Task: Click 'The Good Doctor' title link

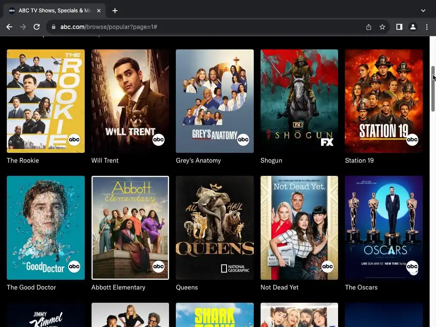Action: click(x=32, y=287)
